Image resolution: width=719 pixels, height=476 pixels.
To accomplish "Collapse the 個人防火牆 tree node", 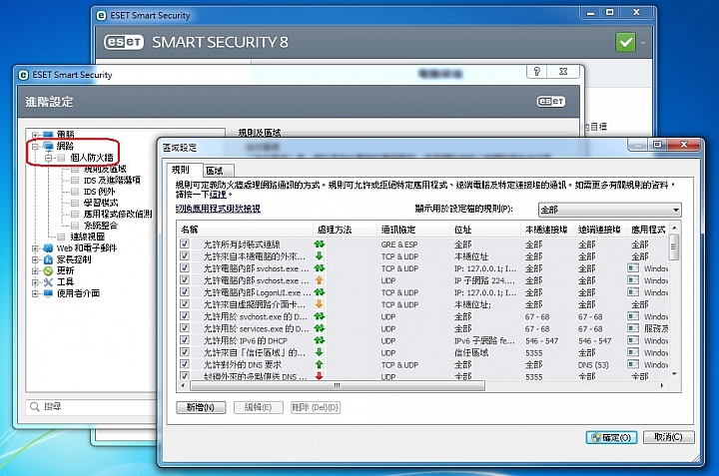I will click(49, 158).
